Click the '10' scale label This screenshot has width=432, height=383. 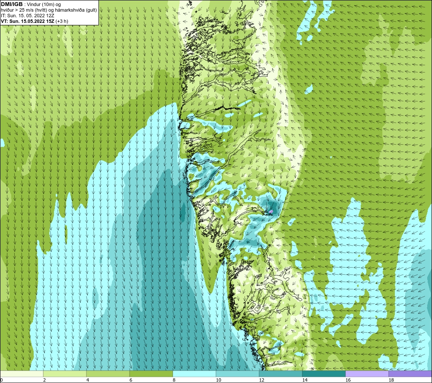pos(219,380)
